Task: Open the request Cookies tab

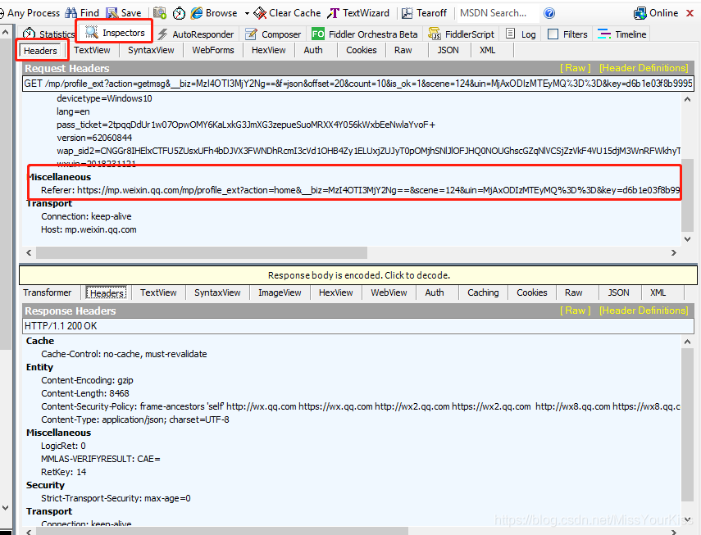Action: 362,50
